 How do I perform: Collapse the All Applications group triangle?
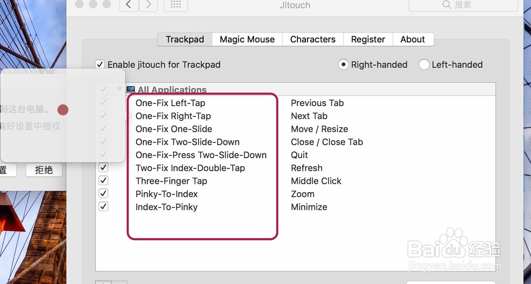tap(119, 89)
